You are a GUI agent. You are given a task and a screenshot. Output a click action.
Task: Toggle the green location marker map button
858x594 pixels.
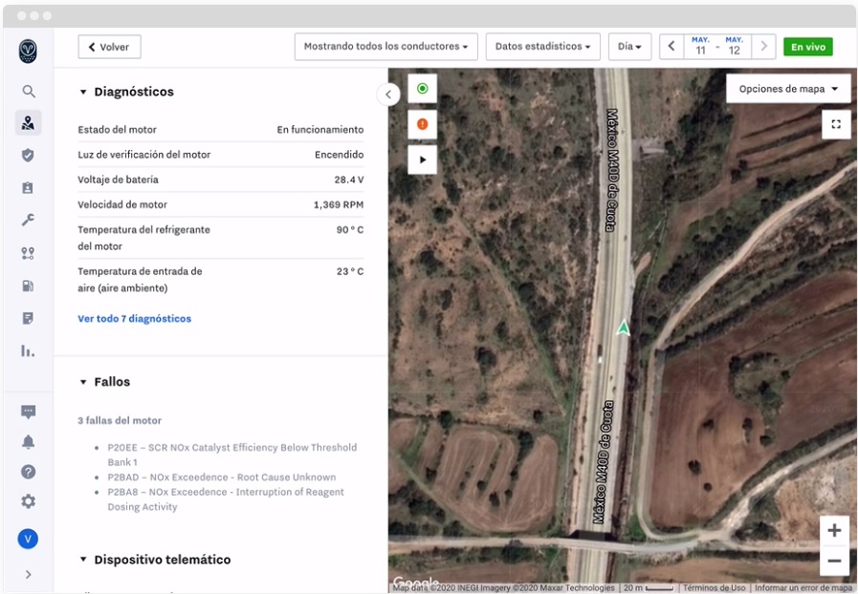point(422,89)
